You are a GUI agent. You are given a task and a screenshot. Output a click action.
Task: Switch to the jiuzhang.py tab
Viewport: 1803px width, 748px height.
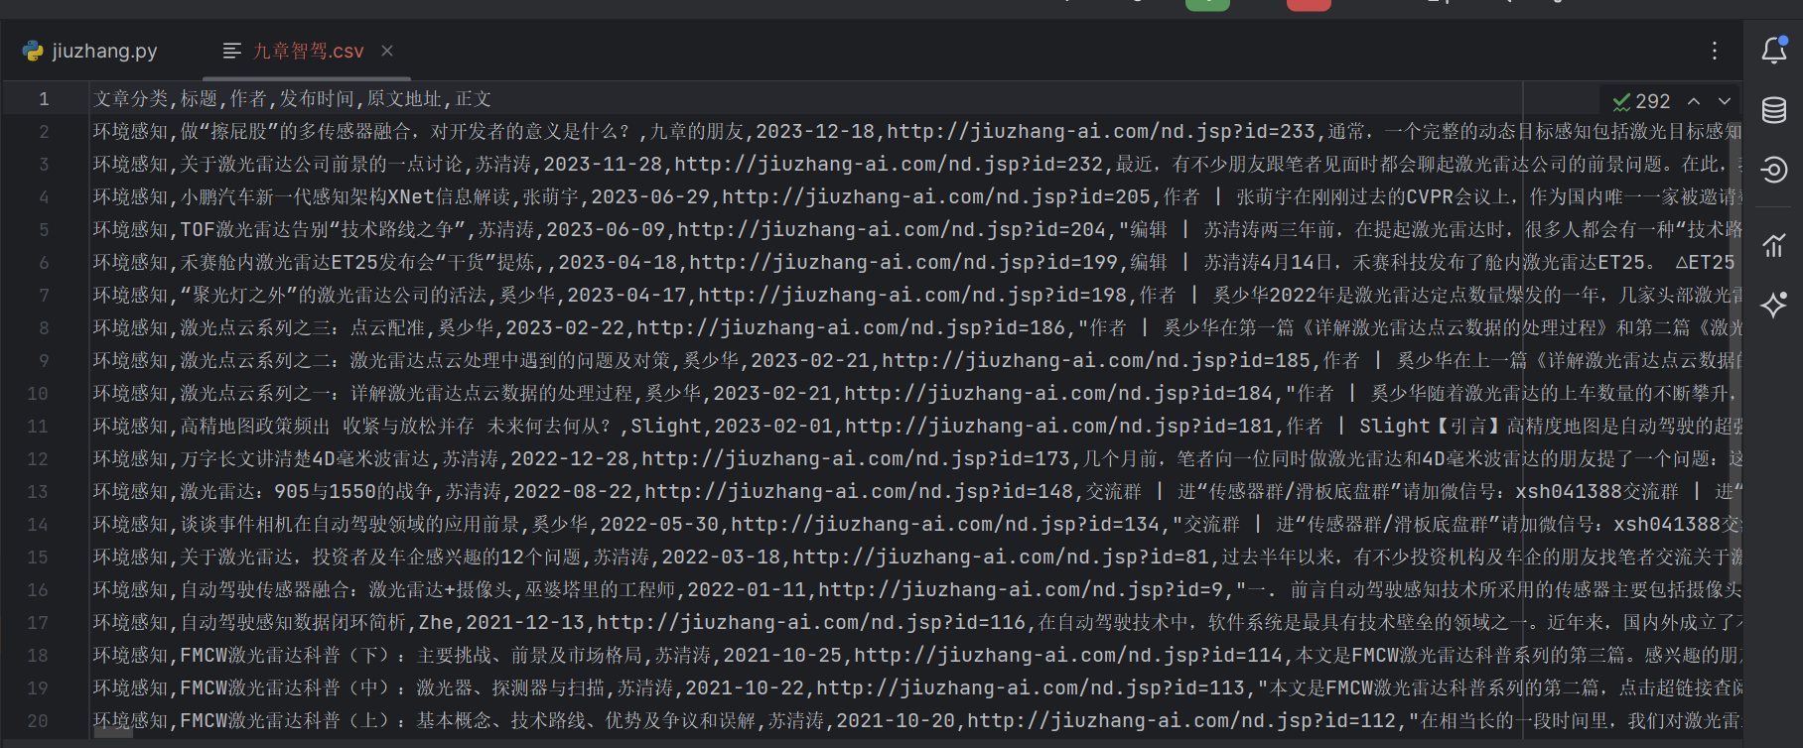104,51
